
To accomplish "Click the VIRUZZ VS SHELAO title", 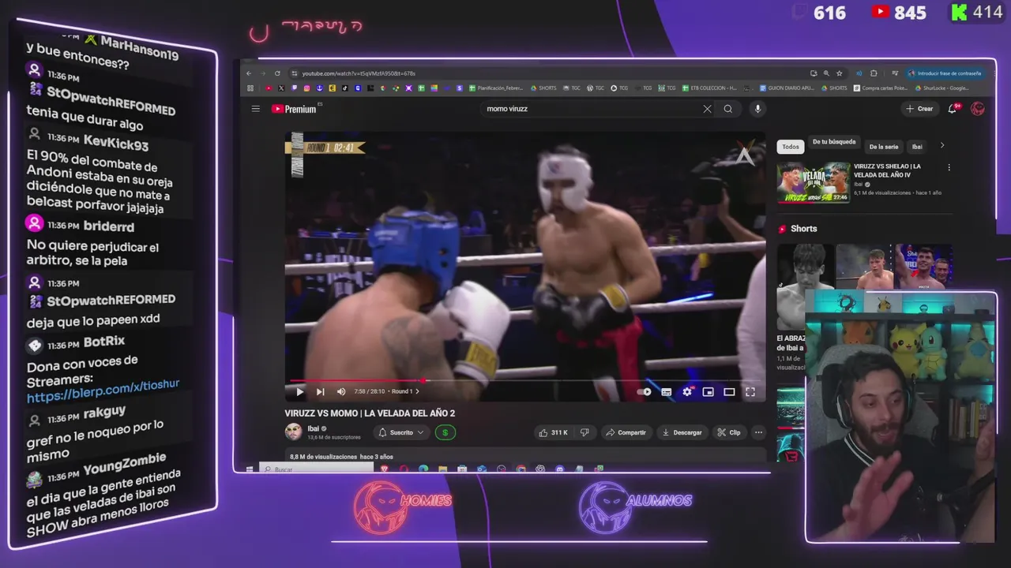I will tap(887, 170).
